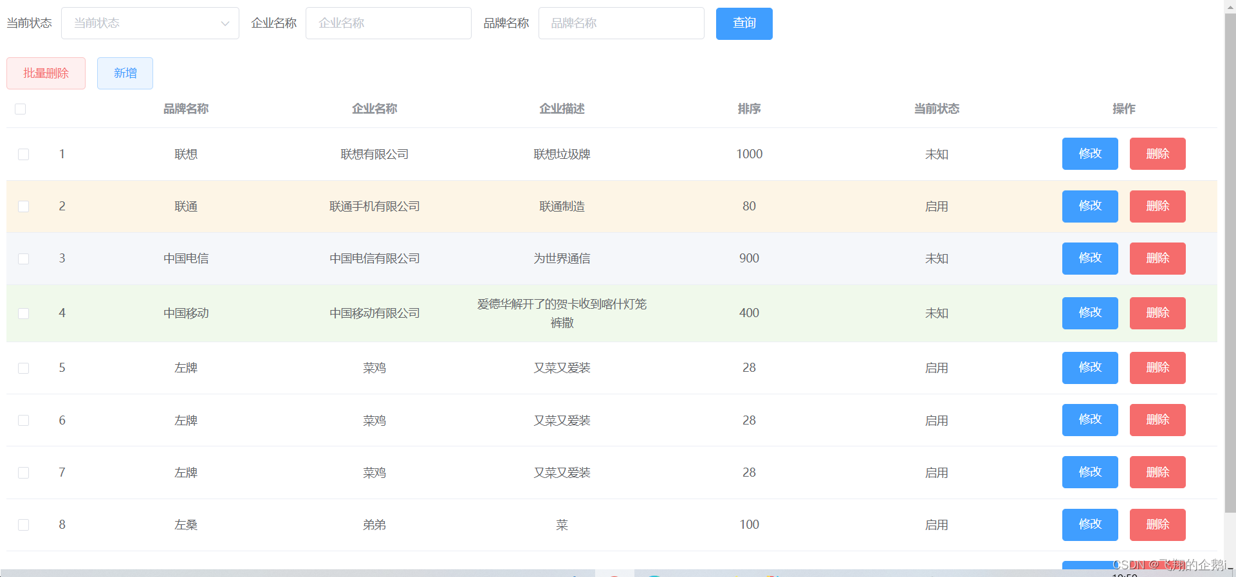Image resolution: width=1236 pixels, height=577 pixels.
Task: Select the 联通手机有限公司 cell
Action: [374, 206]
